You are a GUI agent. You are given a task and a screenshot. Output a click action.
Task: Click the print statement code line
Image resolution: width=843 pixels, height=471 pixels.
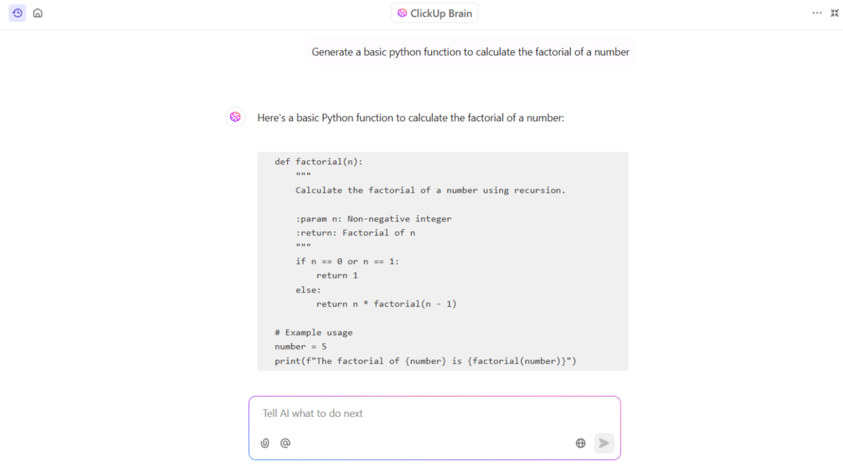425,361
